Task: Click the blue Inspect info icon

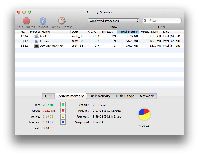Action: point(43,21)
